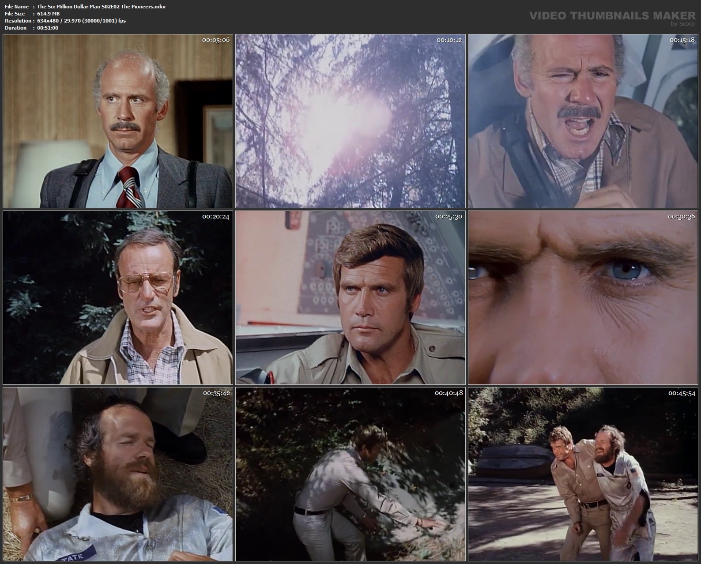The height and width of the screenshot is (564, 701).
Task: Open the thumbnail at 00:45:54
Action: (583, 474)
